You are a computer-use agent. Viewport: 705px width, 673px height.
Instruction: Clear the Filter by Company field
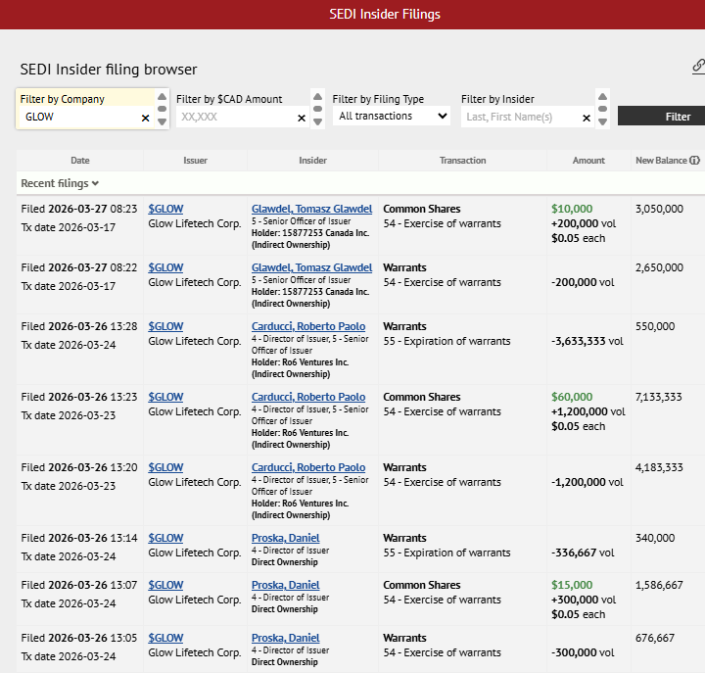pyautogui.click(x=145, y=118)
